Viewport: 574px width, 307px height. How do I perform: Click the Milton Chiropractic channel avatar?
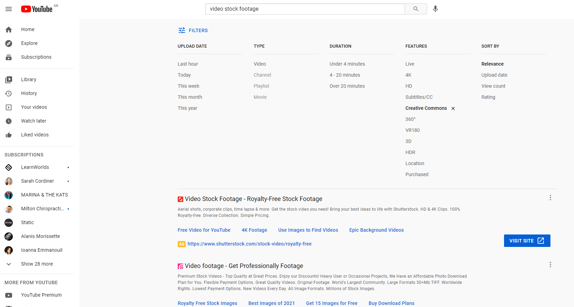(x=9, y=209)
